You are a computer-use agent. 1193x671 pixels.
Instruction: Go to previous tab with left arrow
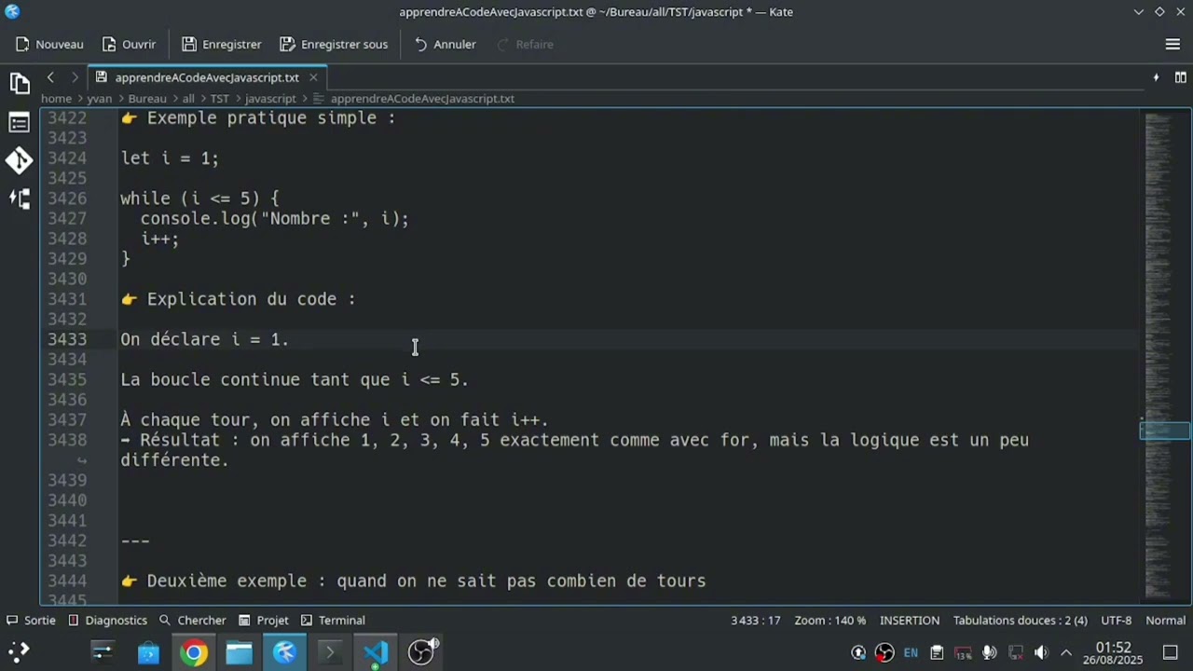[50, 77]
